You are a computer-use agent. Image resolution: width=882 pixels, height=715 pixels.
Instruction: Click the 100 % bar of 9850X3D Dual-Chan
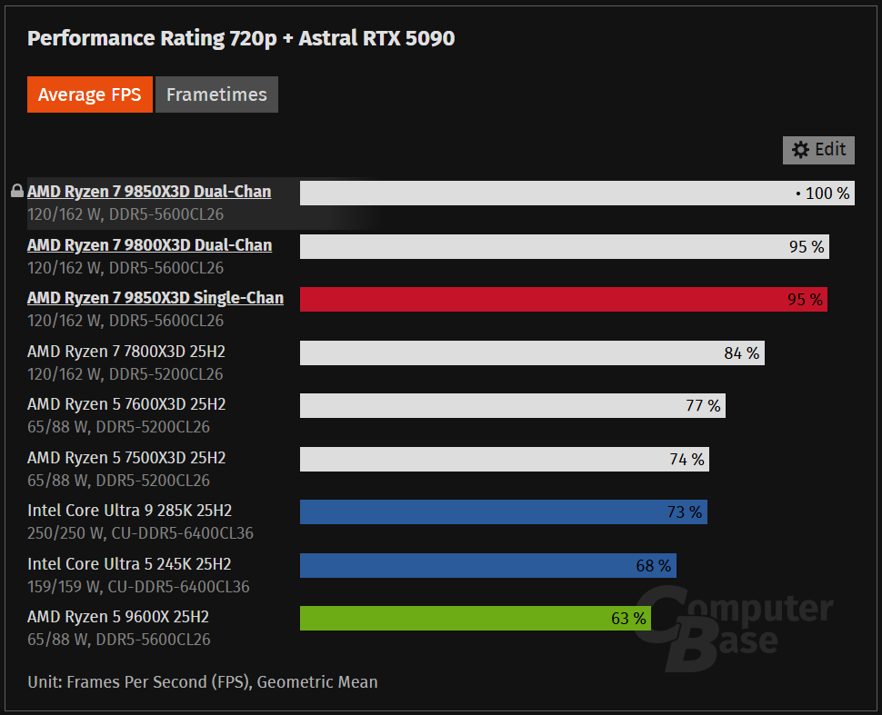(576, 193)
